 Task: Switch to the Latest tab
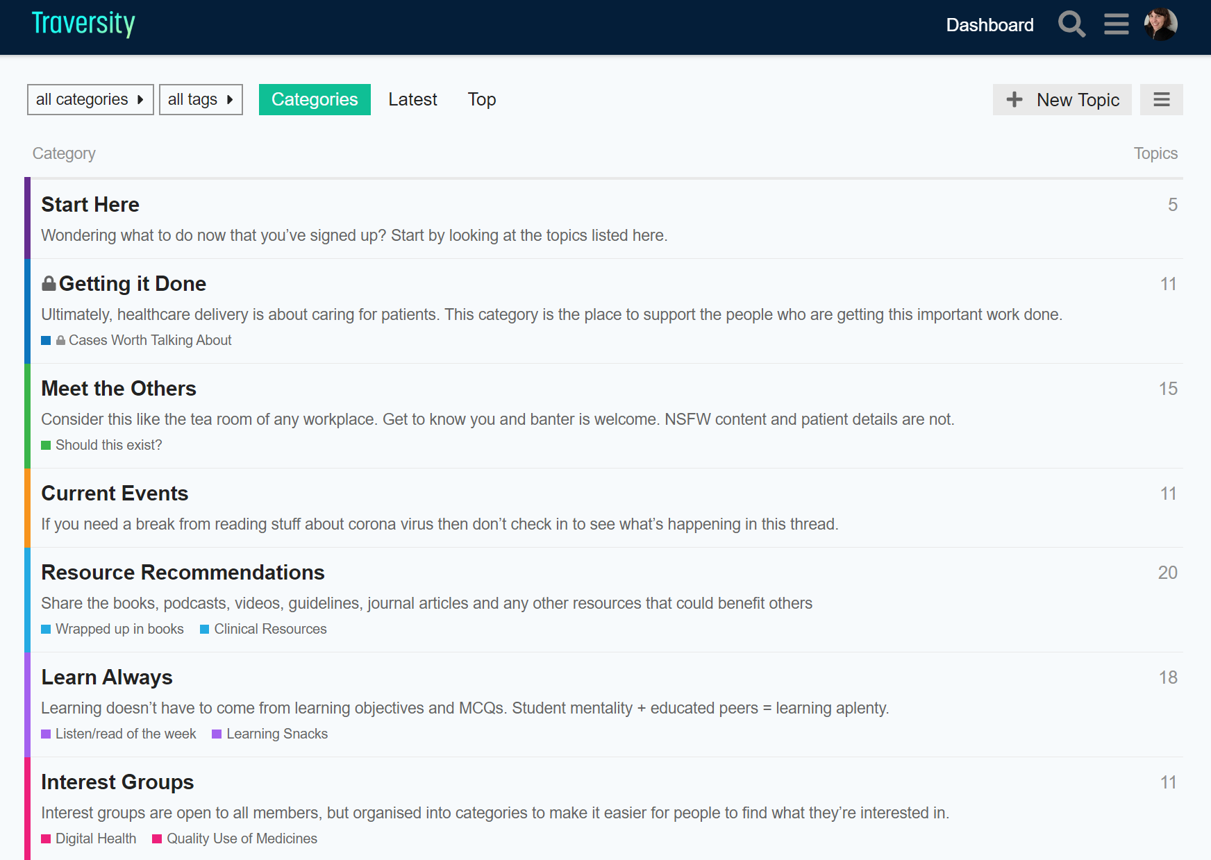pos(412,99)
